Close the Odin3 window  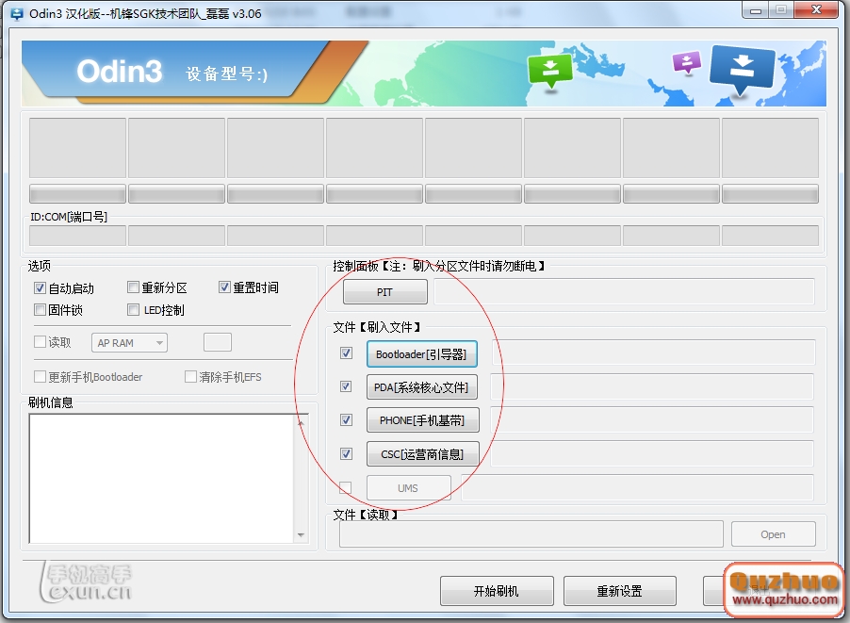816,9
